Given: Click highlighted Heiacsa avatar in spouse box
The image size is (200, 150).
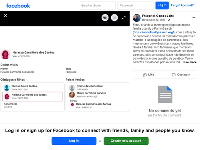Looking at the screenshot, I should [x=7, y=96].
